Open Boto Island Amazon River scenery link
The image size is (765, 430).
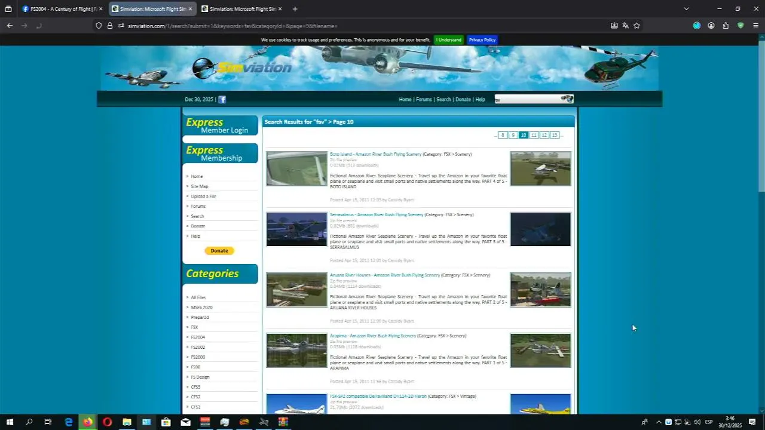376,154
